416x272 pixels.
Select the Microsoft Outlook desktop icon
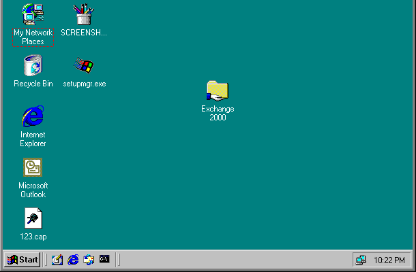click(33, 167)
